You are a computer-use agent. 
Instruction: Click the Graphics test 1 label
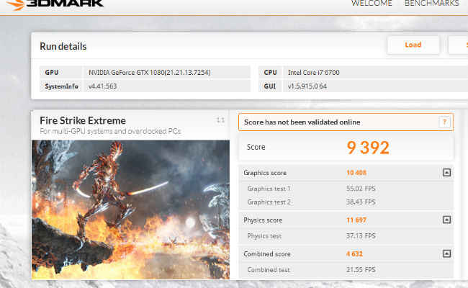pyautogui.click(x=269, y=189)
